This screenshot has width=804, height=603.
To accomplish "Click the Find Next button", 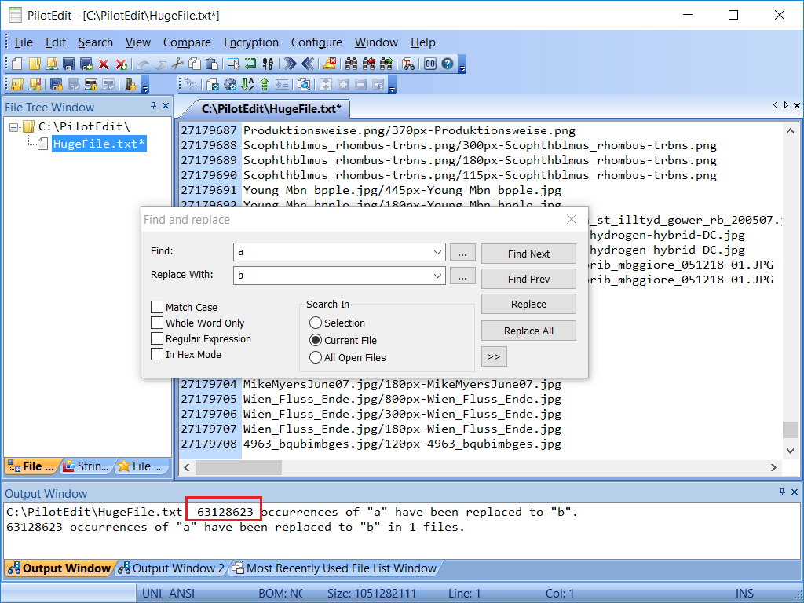I will click(528, 254).
